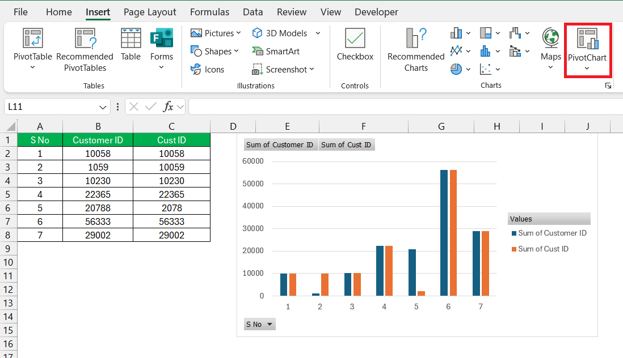Image resolution: width=623 pixels, height=358 pixels.
Task: Switch to the View tab
Action: pyautogui.click(x=331, y=12)
